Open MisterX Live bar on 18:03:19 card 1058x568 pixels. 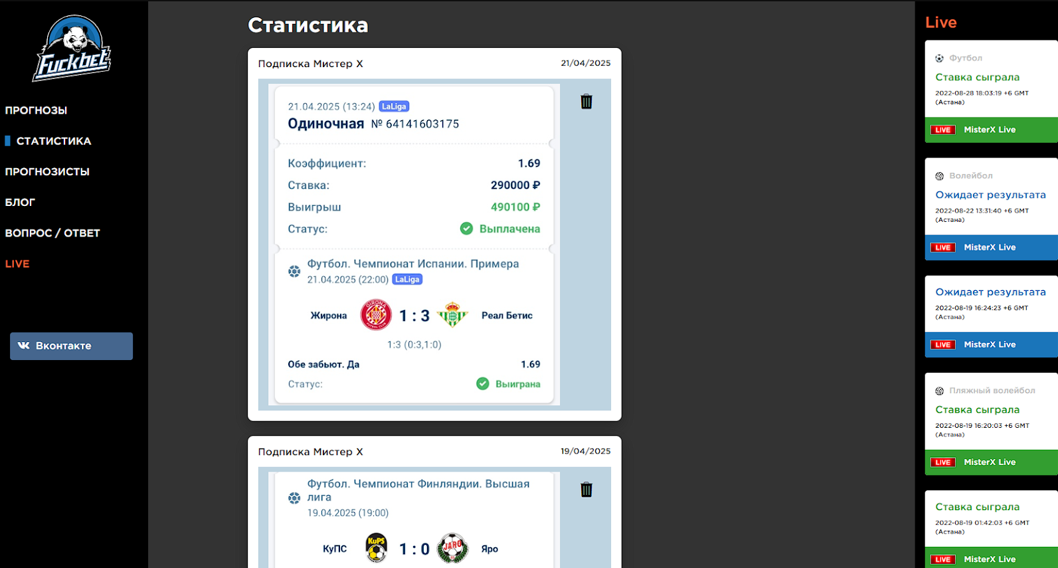992,130
